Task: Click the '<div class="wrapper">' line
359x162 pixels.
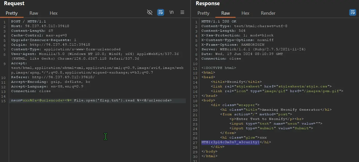Action: (235, 105)
